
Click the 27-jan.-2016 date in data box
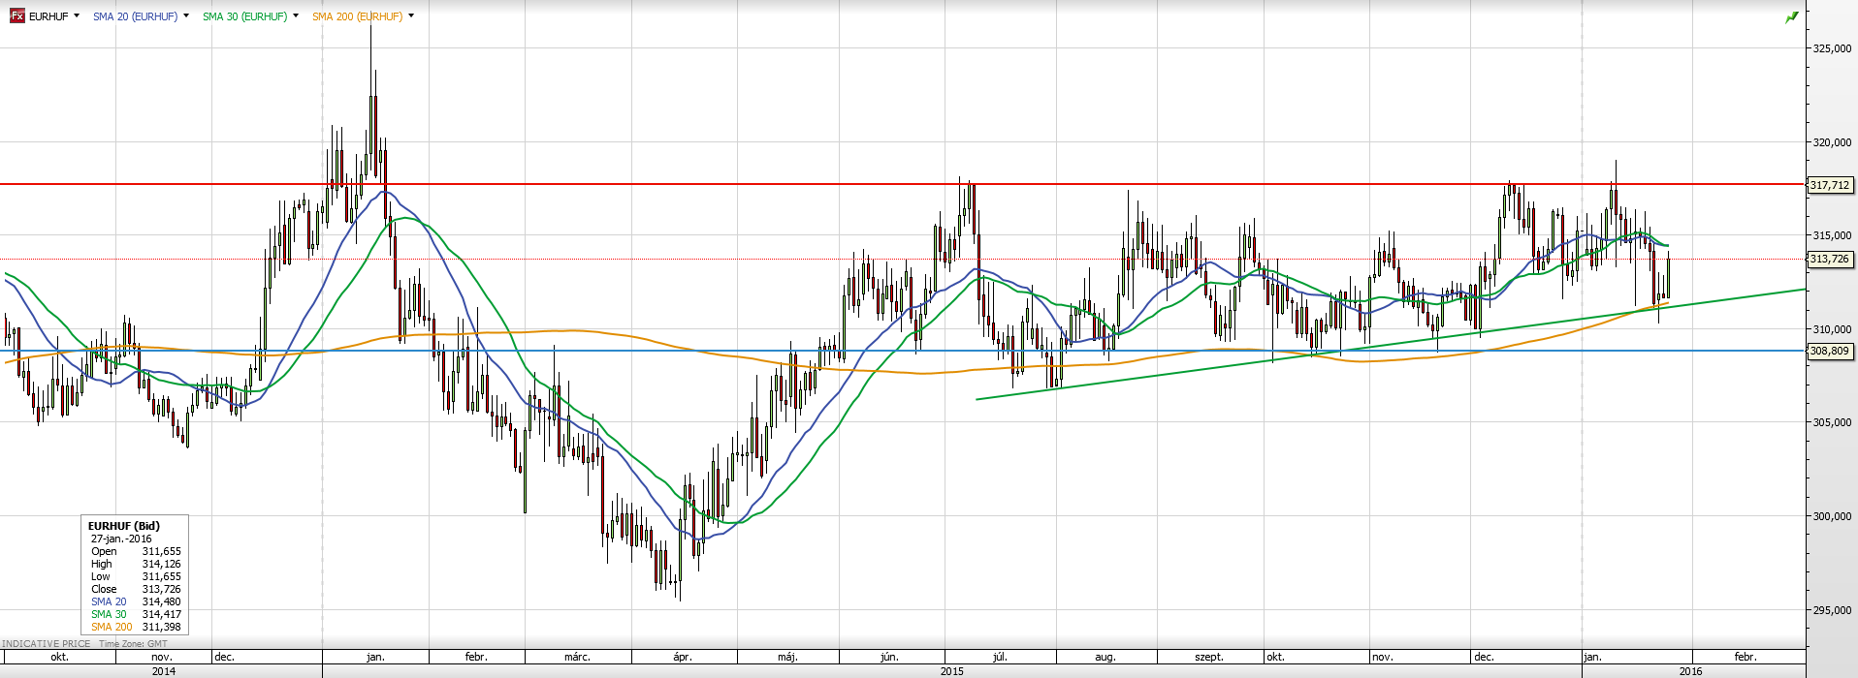[121, 539]
